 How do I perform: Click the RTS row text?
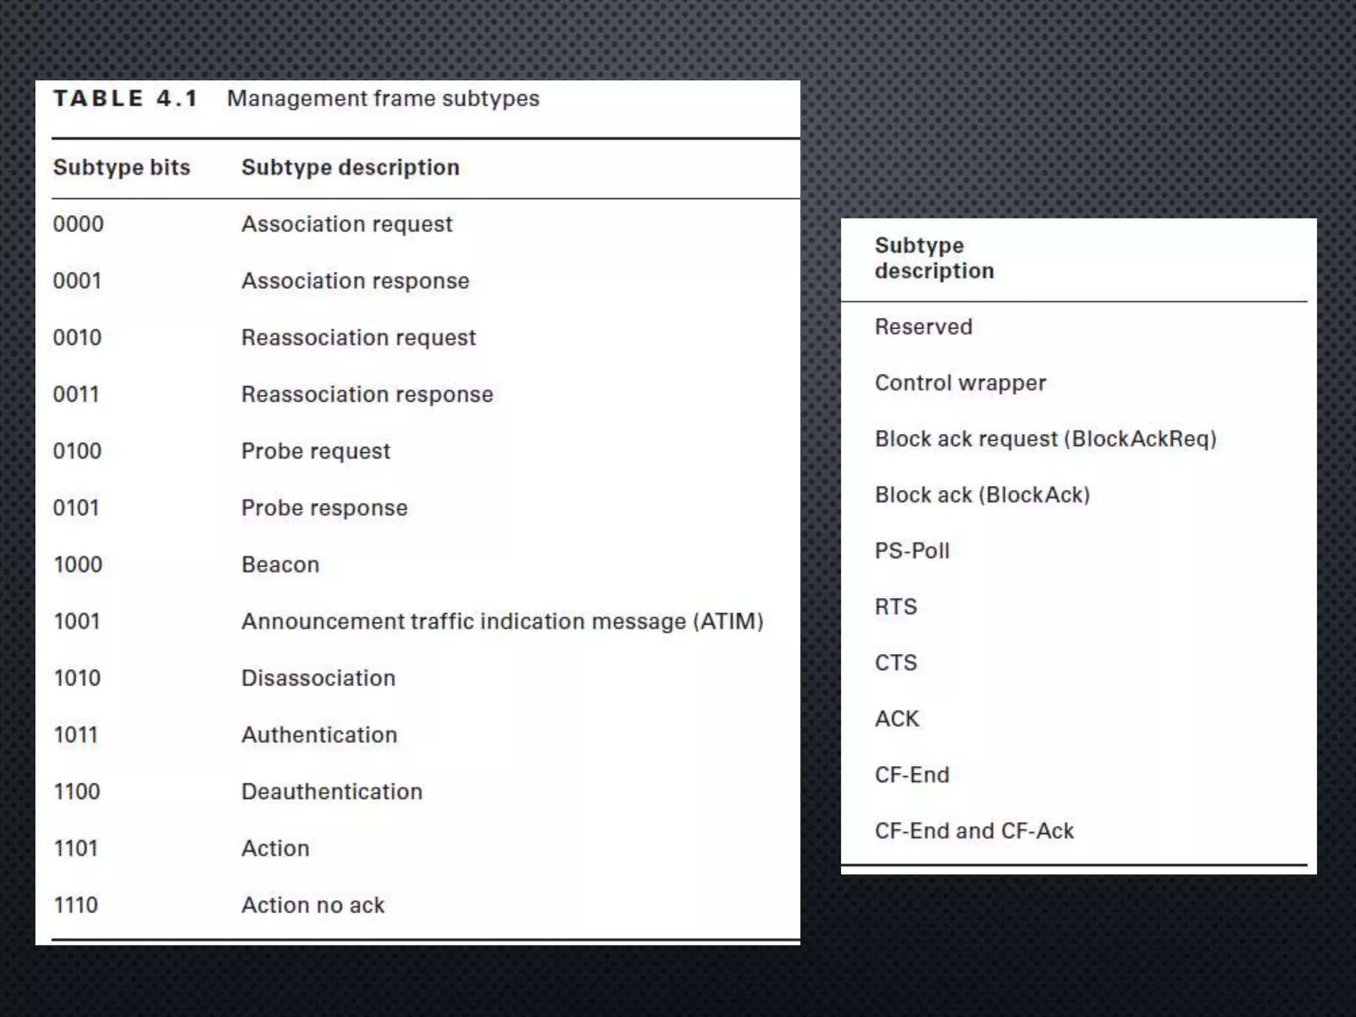pyautogui.click(x=895, y=607)
